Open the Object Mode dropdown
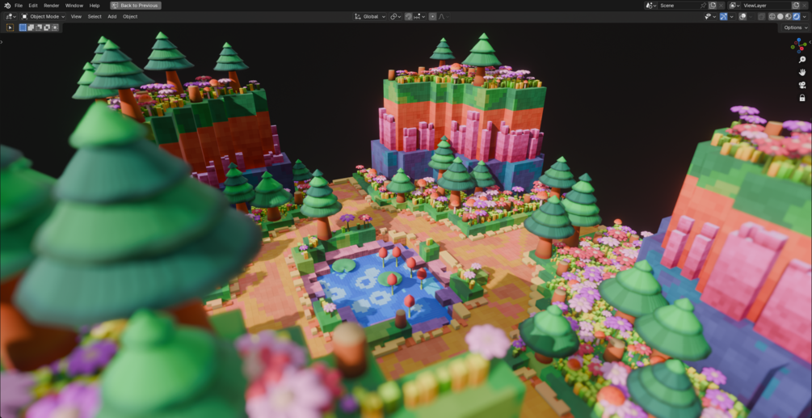This screenshot has width=812, height=418. (43, 17)
